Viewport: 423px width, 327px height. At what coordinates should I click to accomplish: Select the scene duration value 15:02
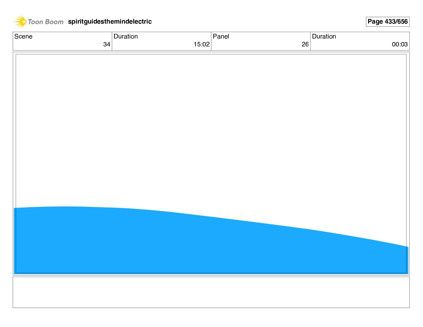click(202, 44)
